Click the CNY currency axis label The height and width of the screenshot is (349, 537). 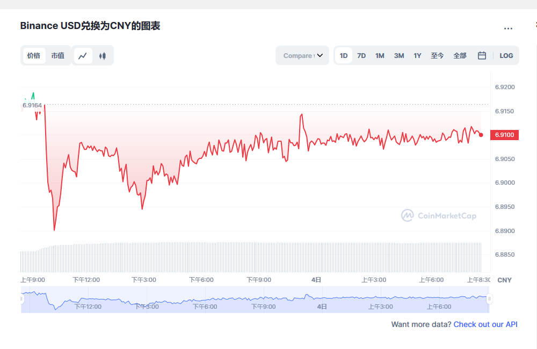[504, 280]
